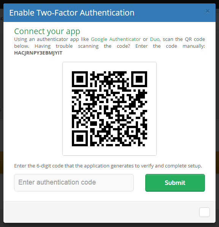
Task: Click the Enable Two-Factor Authentication title
Action: pos(72,13)
